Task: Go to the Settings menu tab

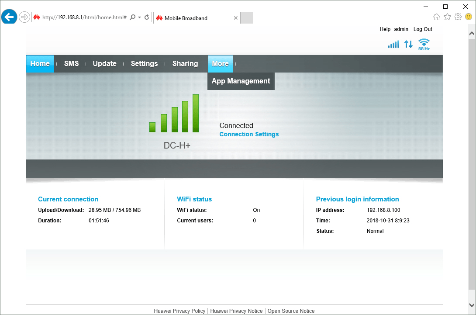Action: 144,63
